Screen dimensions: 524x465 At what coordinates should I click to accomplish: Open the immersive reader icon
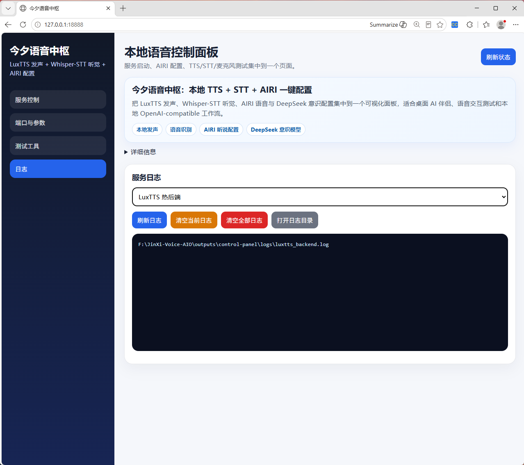coord(428,25)
